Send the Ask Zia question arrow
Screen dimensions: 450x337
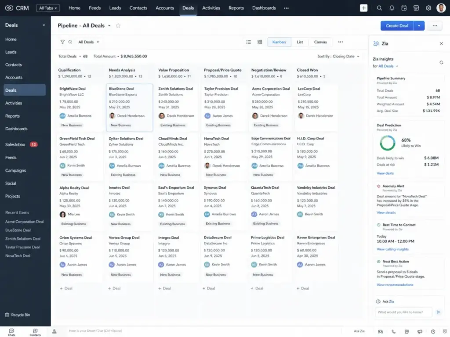(x=438, y=312)
